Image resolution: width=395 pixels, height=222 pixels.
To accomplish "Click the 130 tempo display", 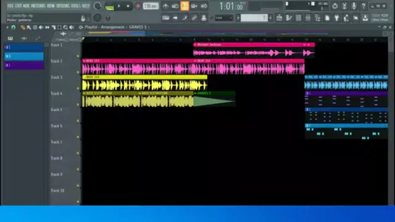I will point(151,6).
